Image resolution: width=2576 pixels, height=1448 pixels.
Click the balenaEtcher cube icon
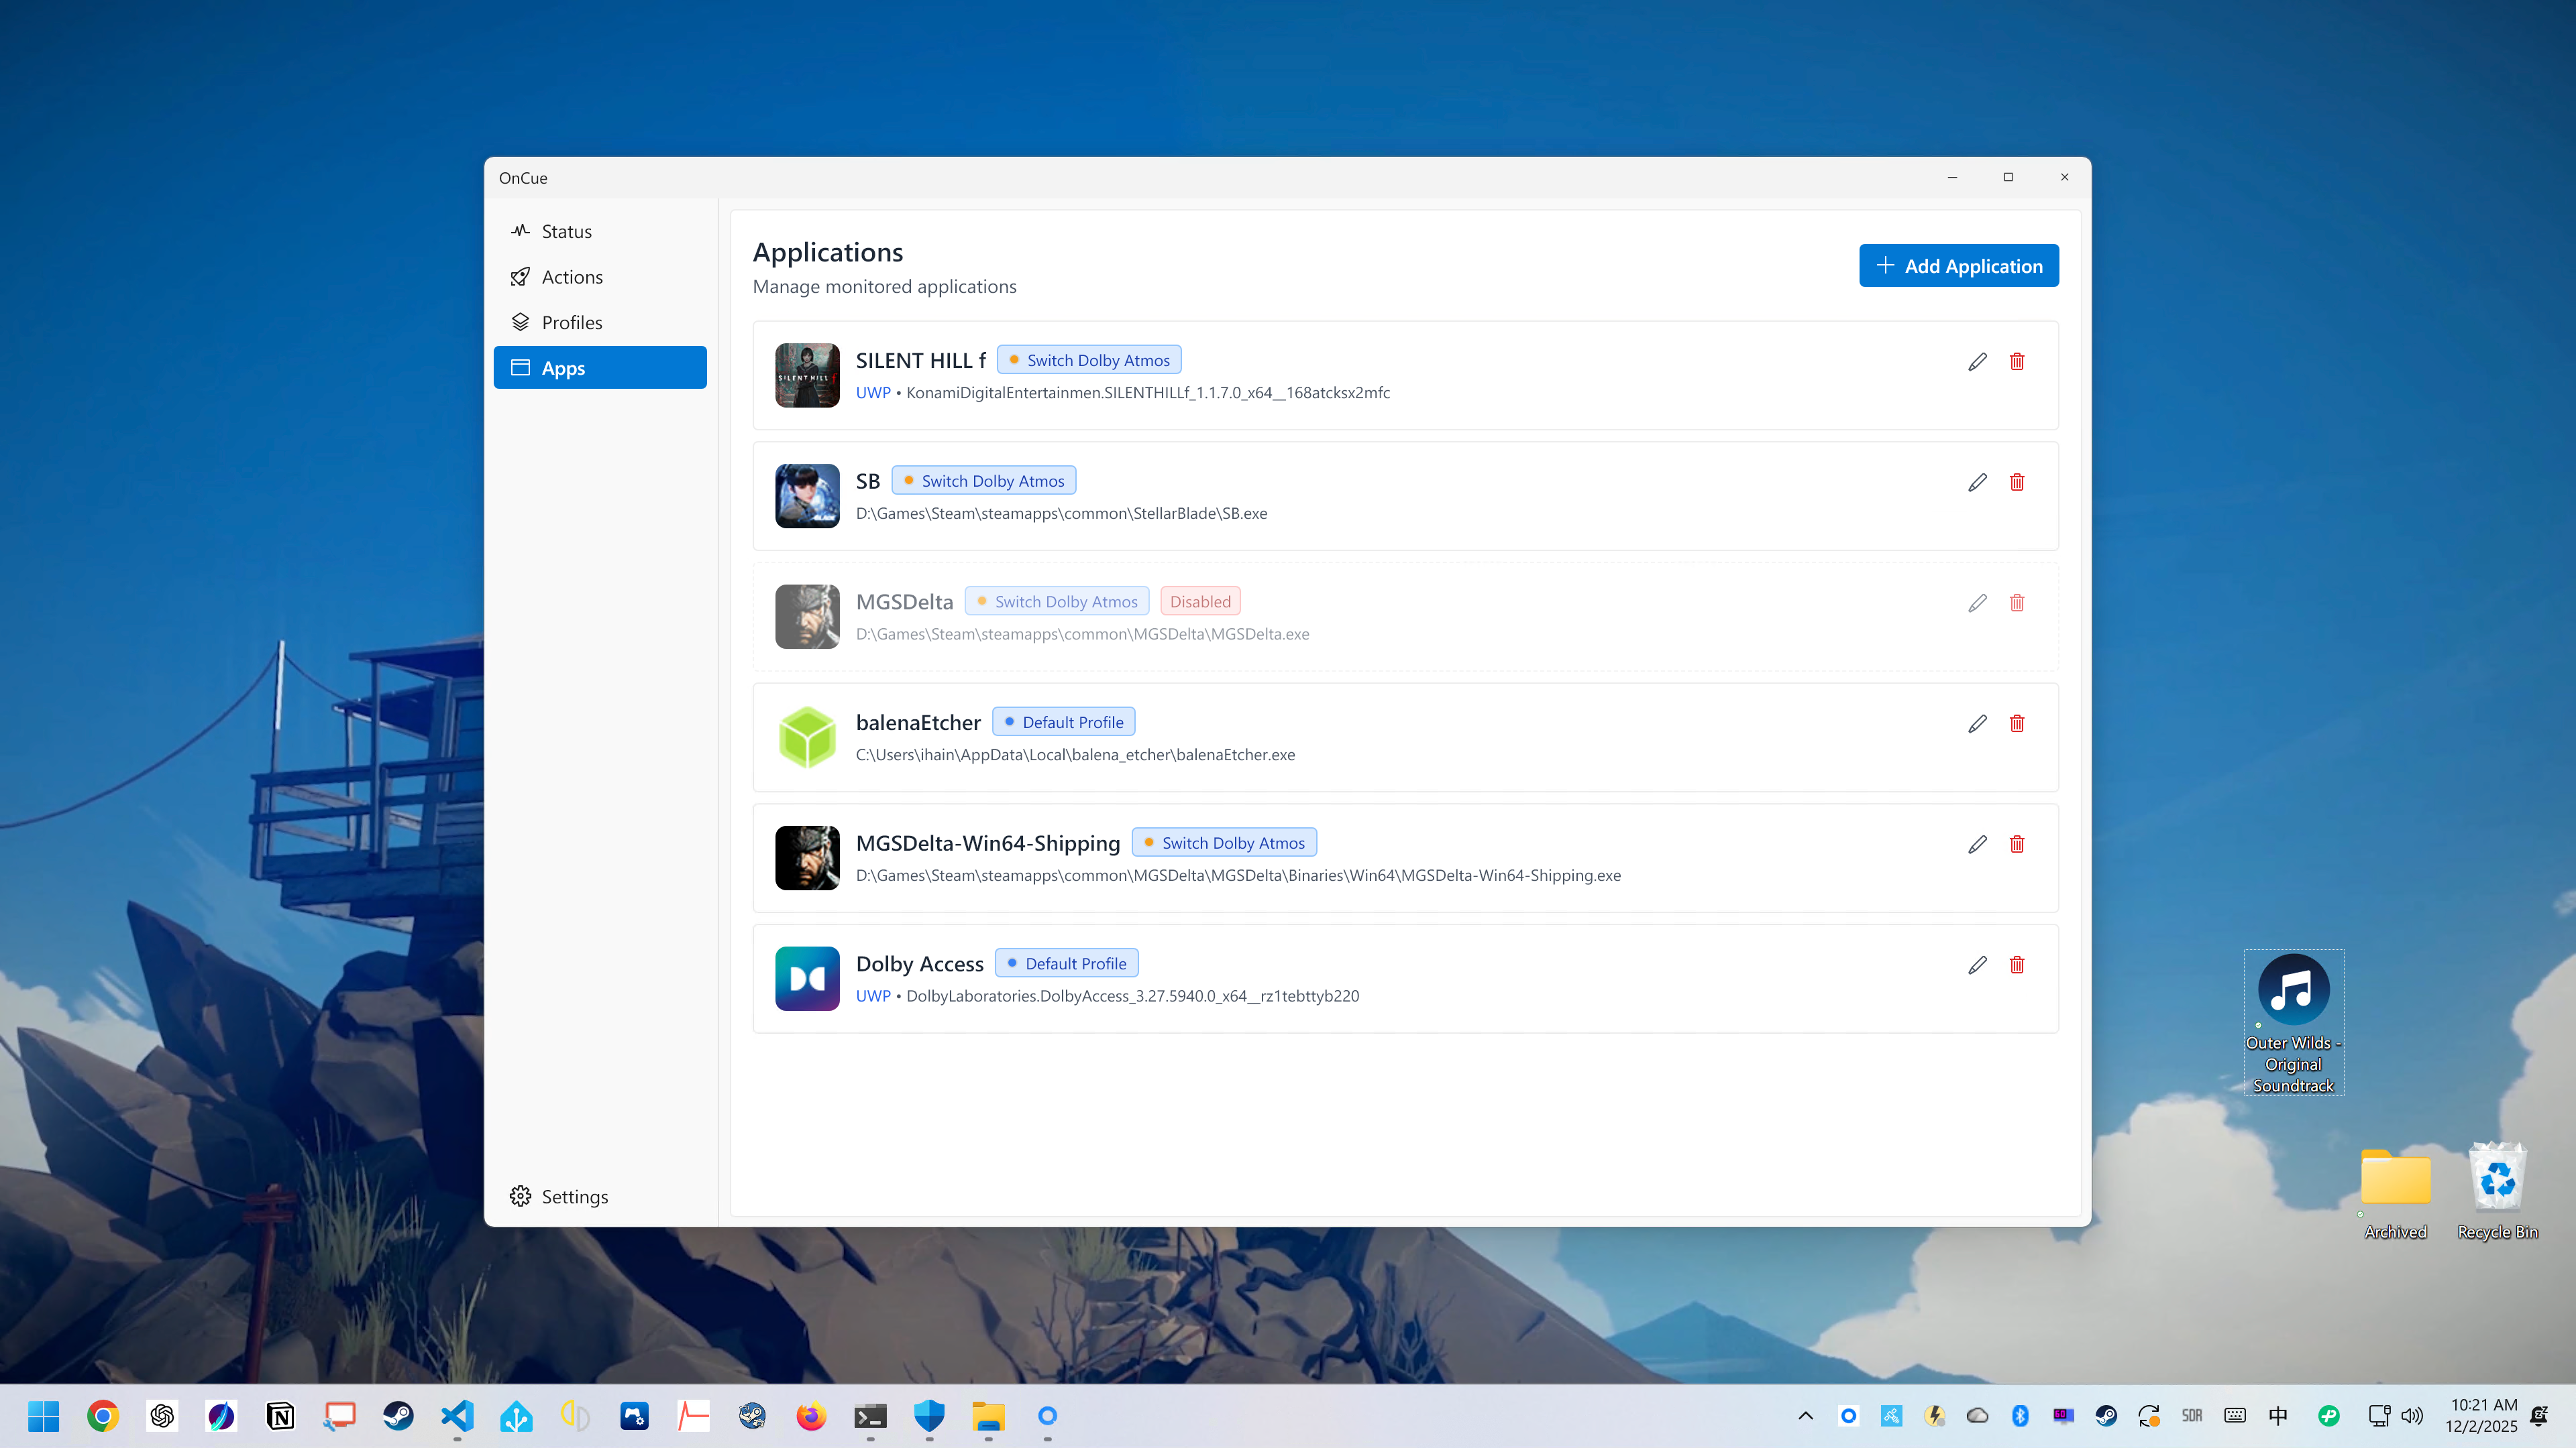806,737
